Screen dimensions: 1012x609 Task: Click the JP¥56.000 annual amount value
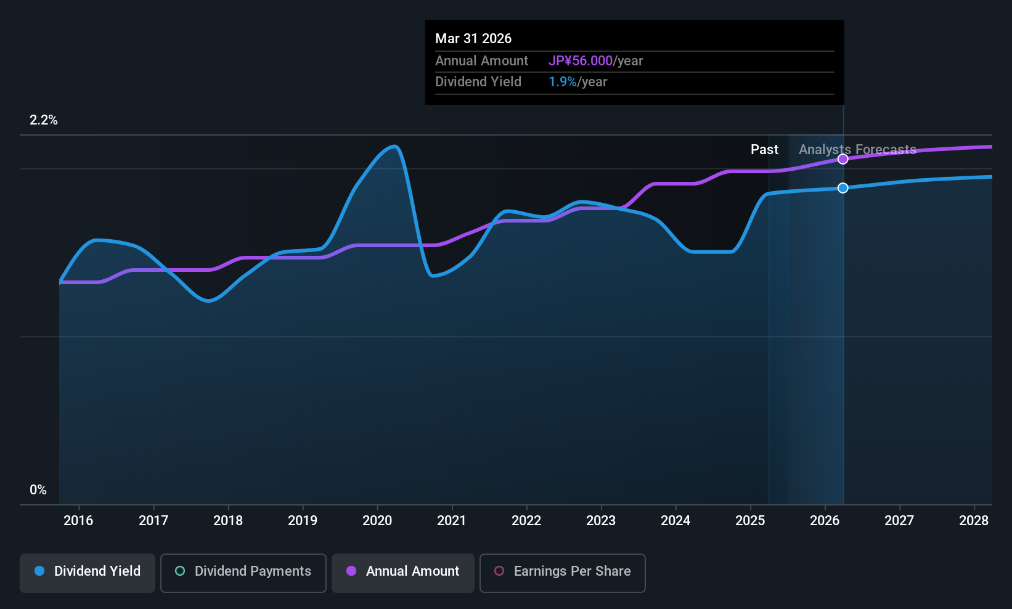581,61
